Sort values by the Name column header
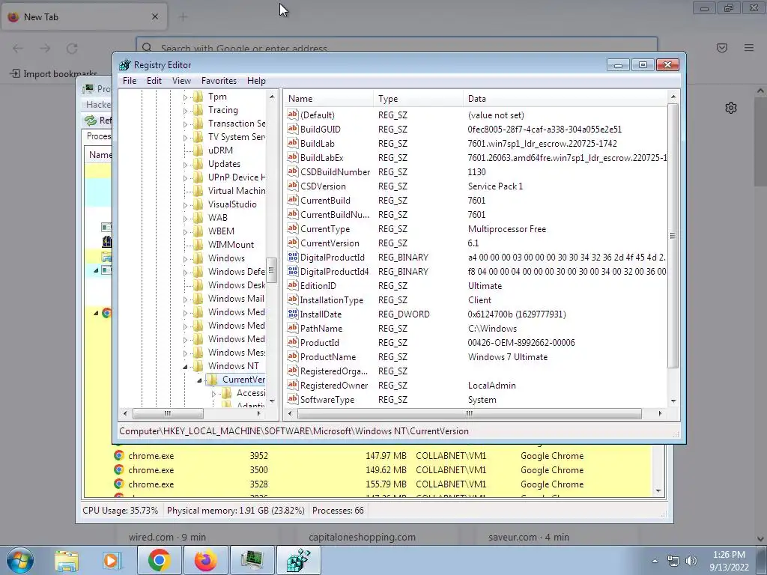This screenshot has height=575, width=767. (x=328, y=99)
